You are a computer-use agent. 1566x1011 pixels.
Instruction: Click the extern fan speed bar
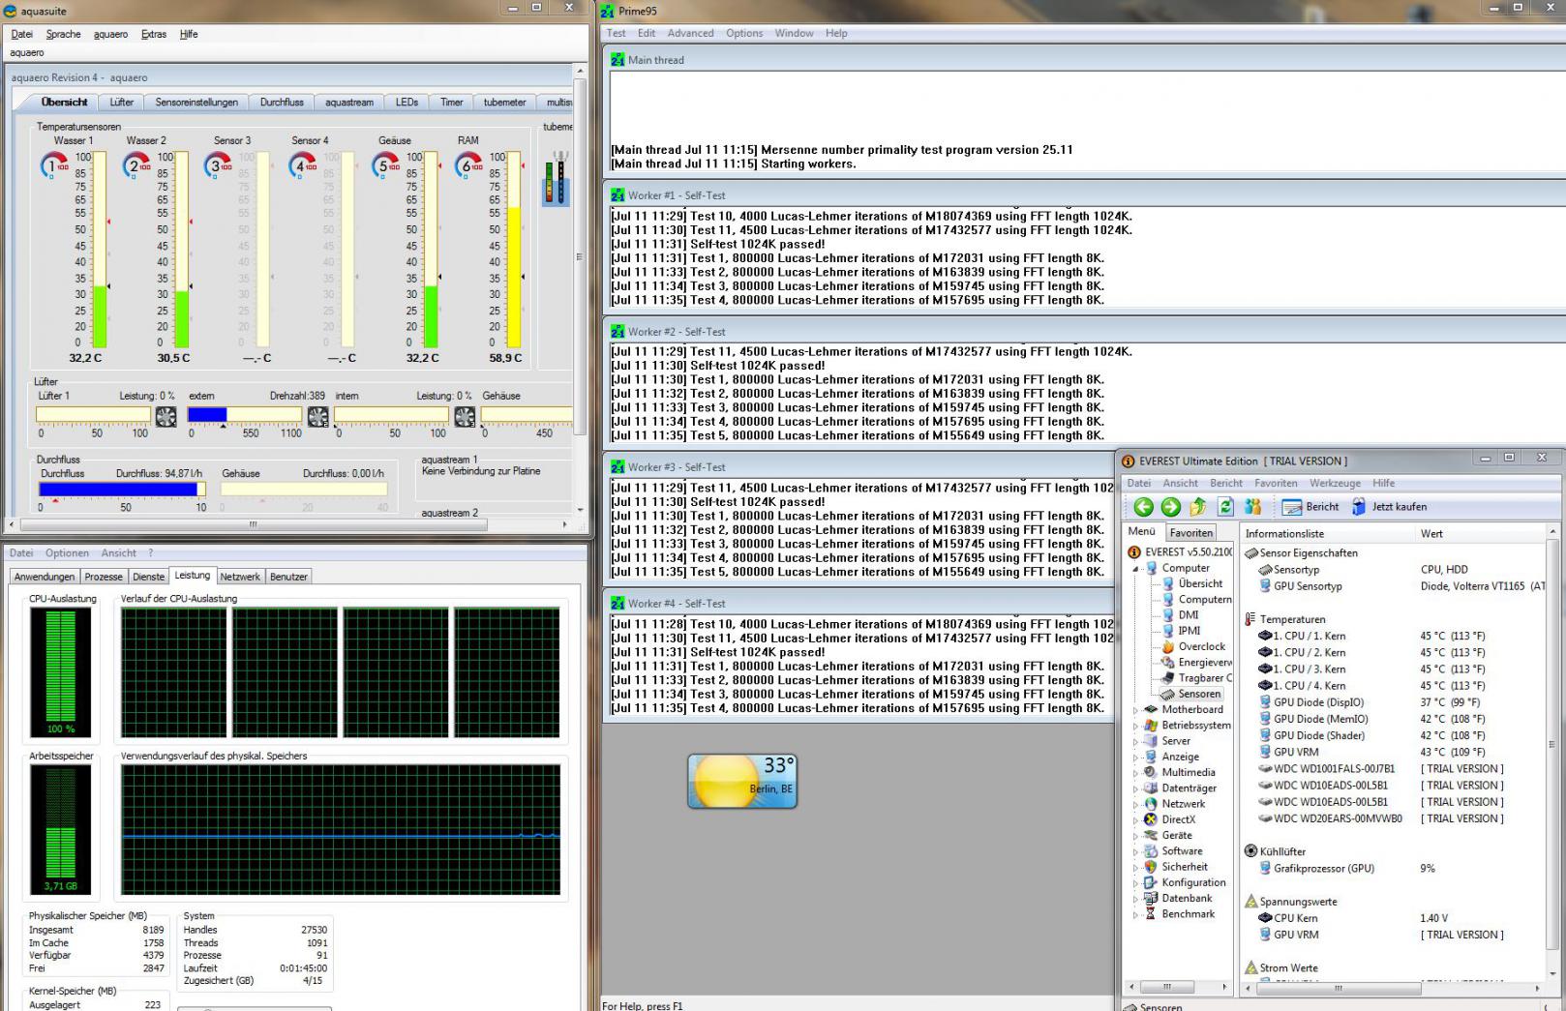tap(245, 415)
